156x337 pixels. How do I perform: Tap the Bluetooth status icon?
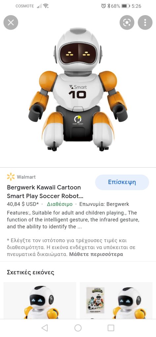point(109,6)
